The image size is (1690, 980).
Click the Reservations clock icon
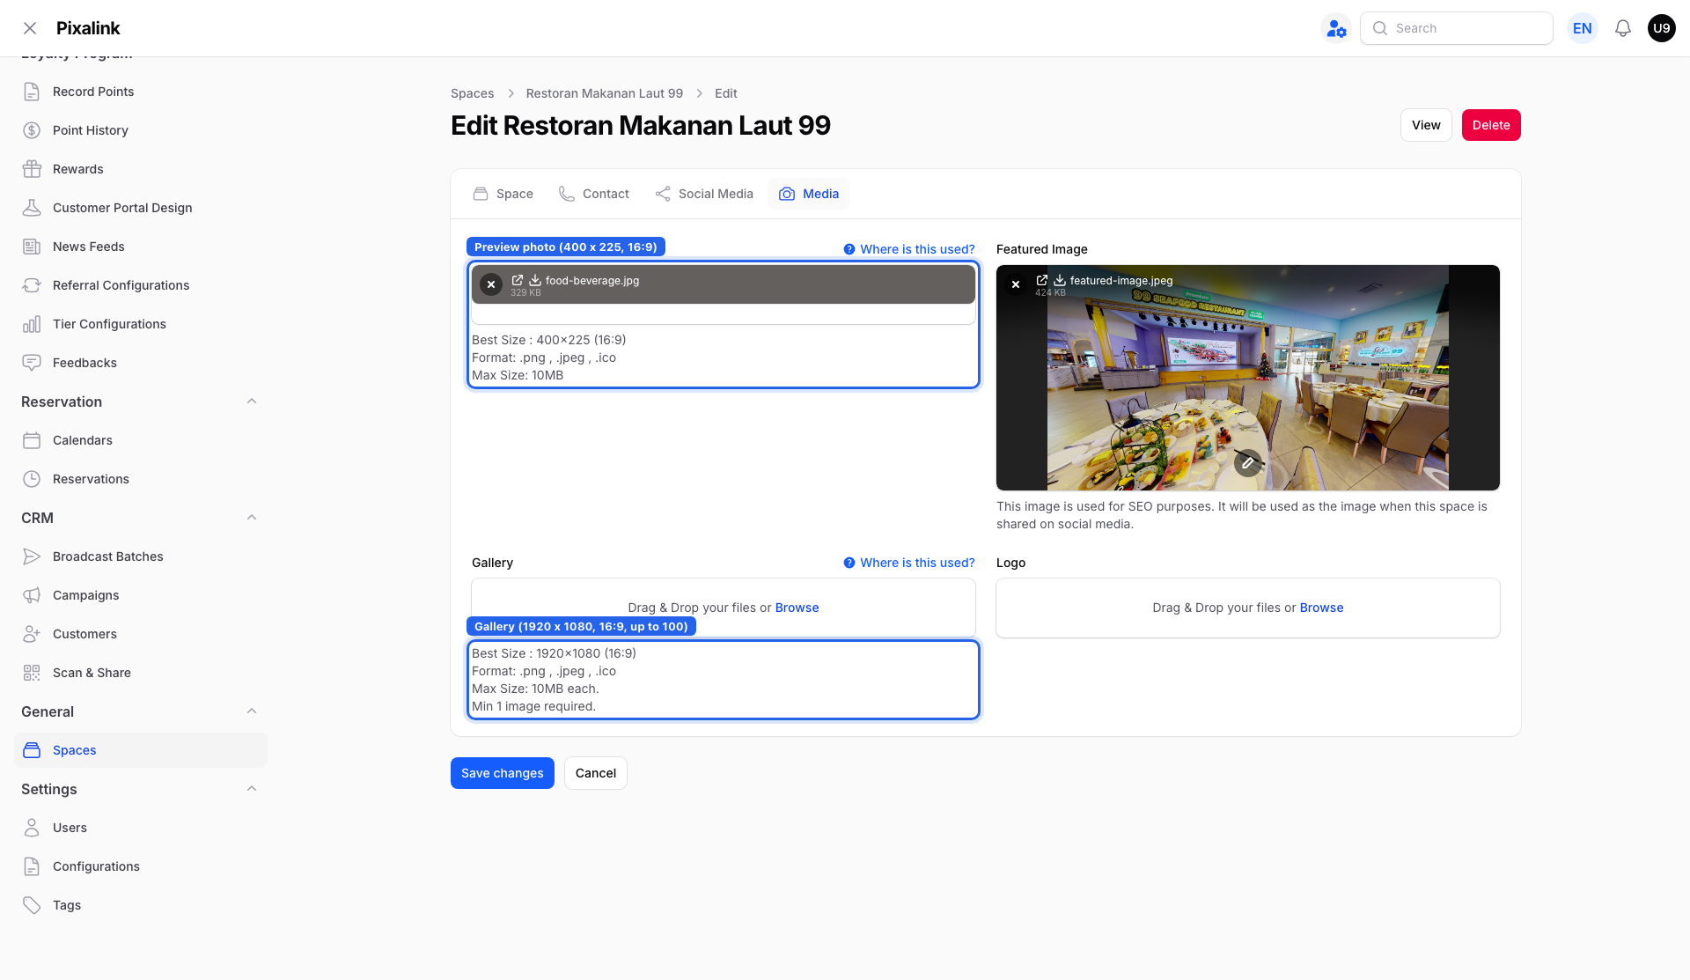pyautogui.click(x=32, y=479)
